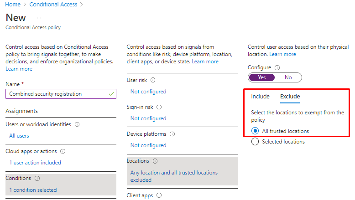This screenshot has height=200, width=355.
Task: Click info icon beside Configure label
Action: pyautogui.click(x=277, y=67)
